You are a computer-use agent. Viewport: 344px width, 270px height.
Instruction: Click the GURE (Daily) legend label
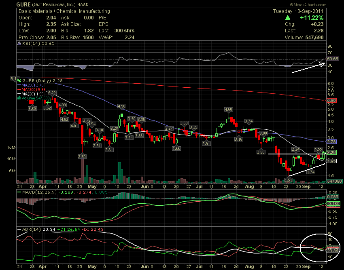tap(42, 81)
